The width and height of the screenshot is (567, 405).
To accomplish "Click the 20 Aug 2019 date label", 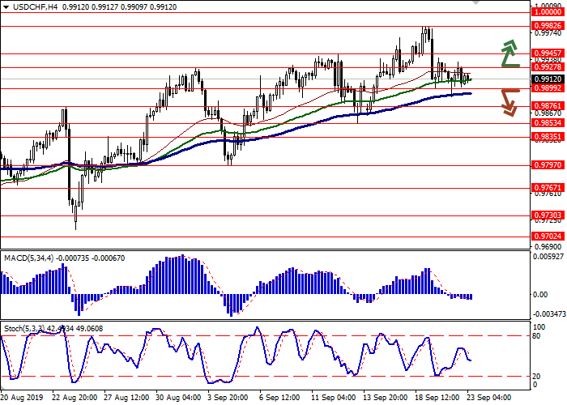I will coord(23,399).
